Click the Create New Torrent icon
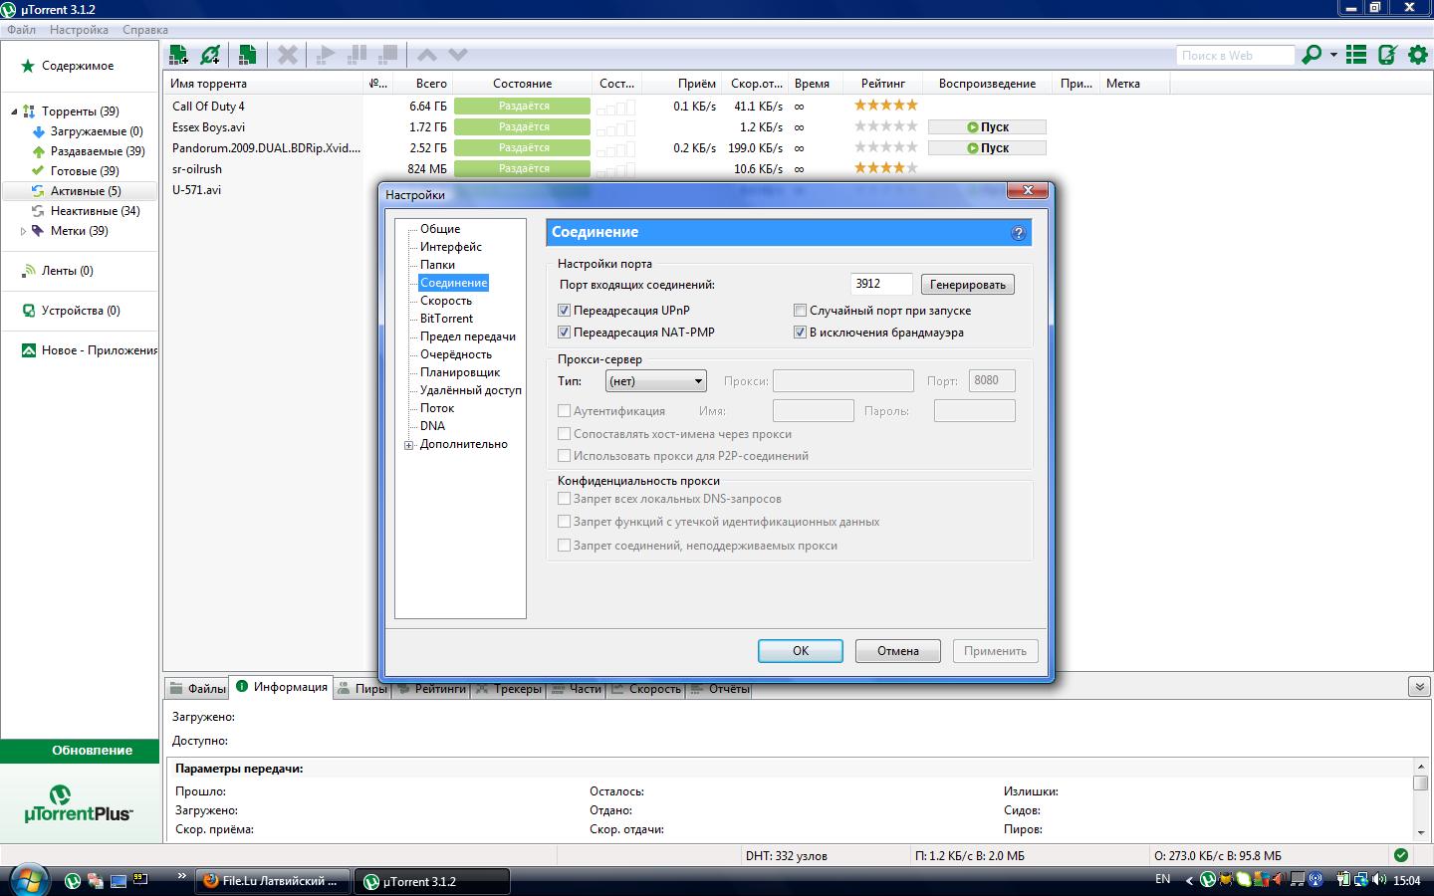 coord(247,55)
